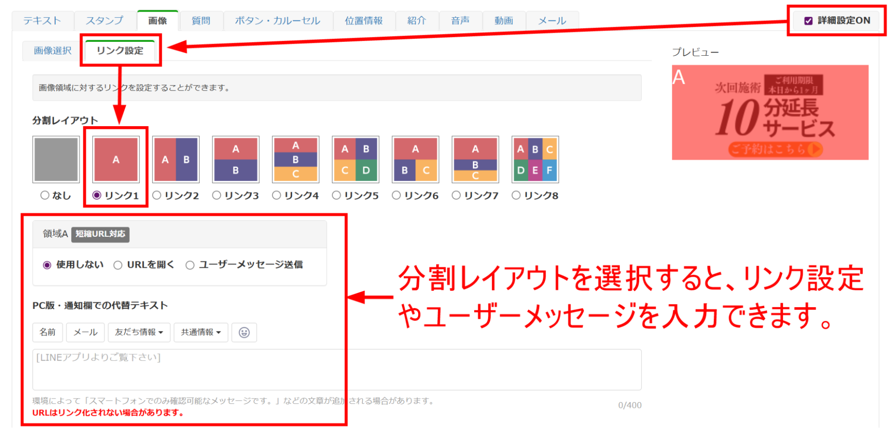This screenshot has width=891, height=428.
Task: Click the 名前 insert button
Action: (x=47, y=332)
